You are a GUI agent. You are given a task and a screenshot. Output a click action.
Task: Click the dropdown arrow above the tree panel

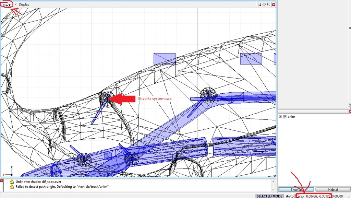point(349,105)
